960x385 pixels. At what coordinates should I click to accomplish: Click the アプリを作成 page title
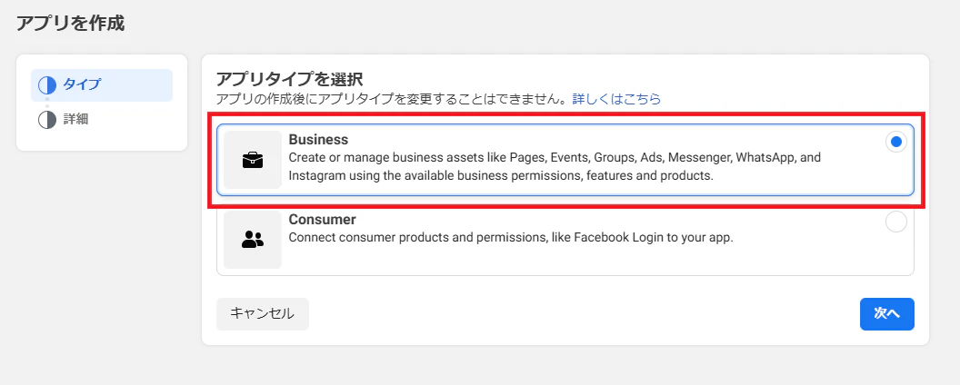point(70,24)
